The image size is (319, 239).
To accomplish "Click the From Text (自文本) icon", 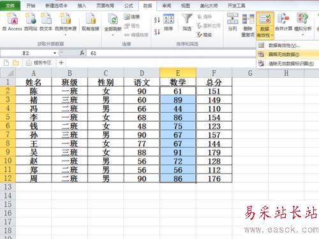I will [46, 22].
